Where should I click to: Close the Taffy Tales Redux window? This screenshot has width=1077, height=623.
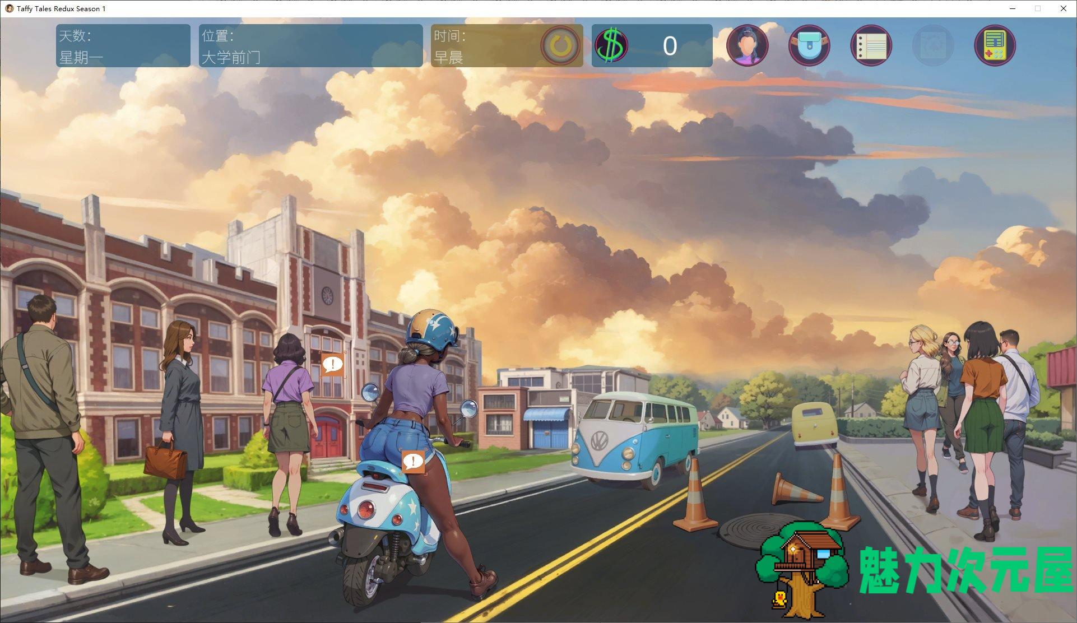1063,8
